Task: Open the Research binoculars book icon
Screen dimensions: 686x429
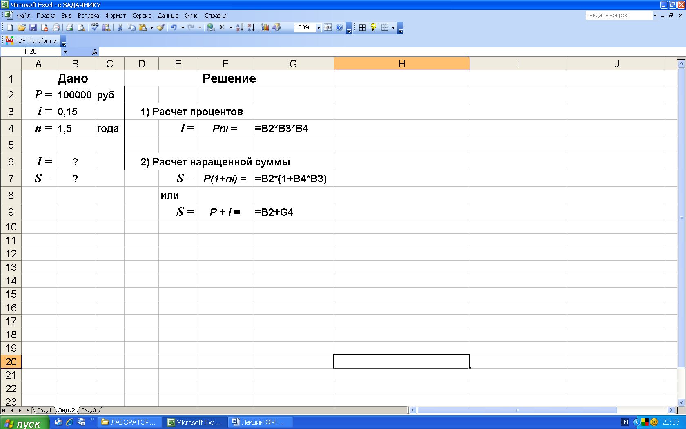Action: 107,27
